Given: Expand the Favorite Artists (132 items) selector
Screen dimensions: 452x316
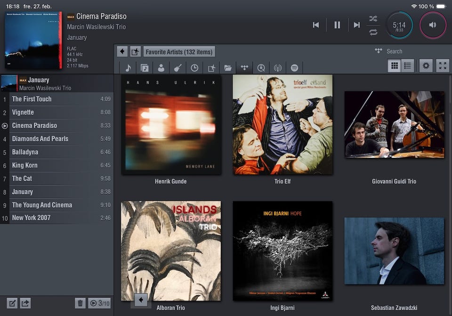Looking at the screenshot, I should pyautogui.click(x=179, y=52).
